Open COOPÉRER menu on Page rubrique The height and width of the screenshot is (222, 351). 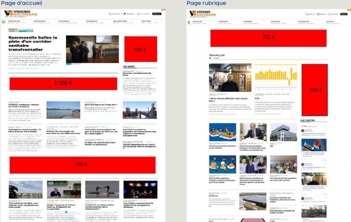pos(248,21)
